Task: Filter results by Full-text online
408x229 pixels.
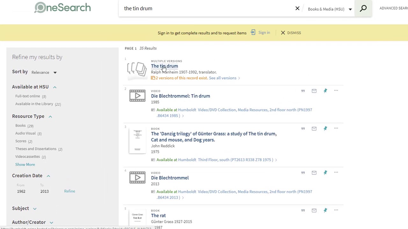Action: click(28, 96)
